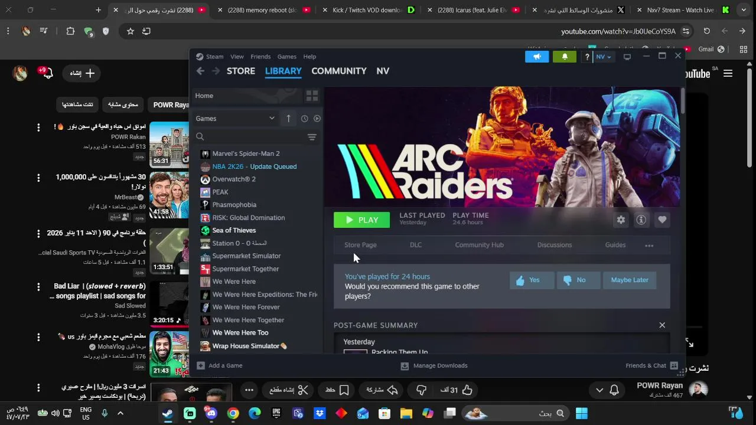The image size is (756, 425).
Task: Go back with Steam's left arrow
Action: 200,71
